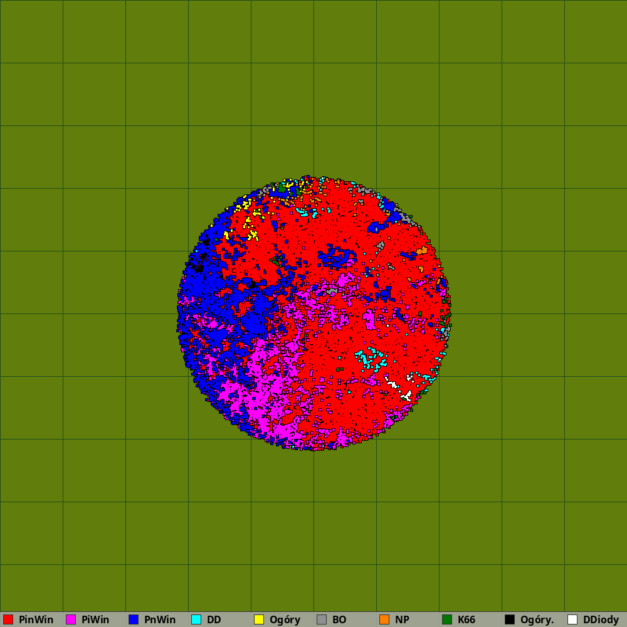Click the orange NP legend swatch
Screen dimensions: 627x627
point(384,619)
